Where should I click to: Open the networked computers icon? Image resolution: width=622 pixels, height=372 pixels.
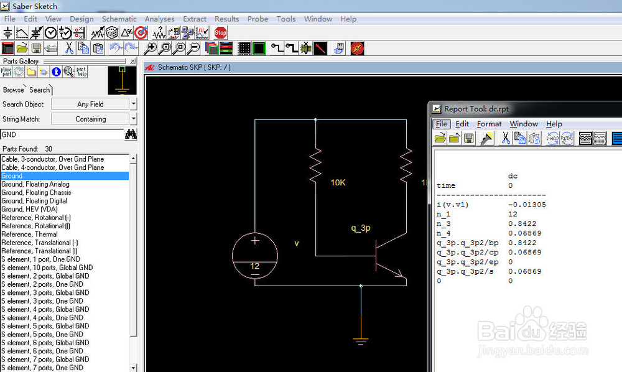[x=188, y=33]
